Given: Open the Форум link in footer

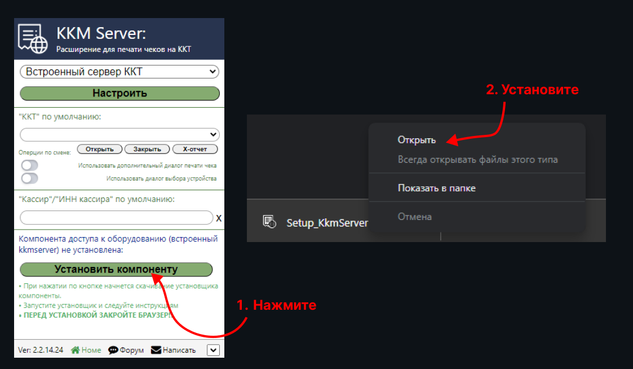Looking at the screenshot, I should 126,350.
